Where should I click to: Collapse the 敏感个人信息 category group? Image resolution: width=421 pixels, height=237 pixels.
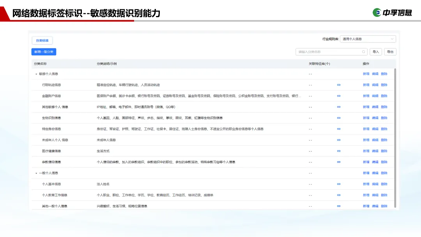[36, 74]
